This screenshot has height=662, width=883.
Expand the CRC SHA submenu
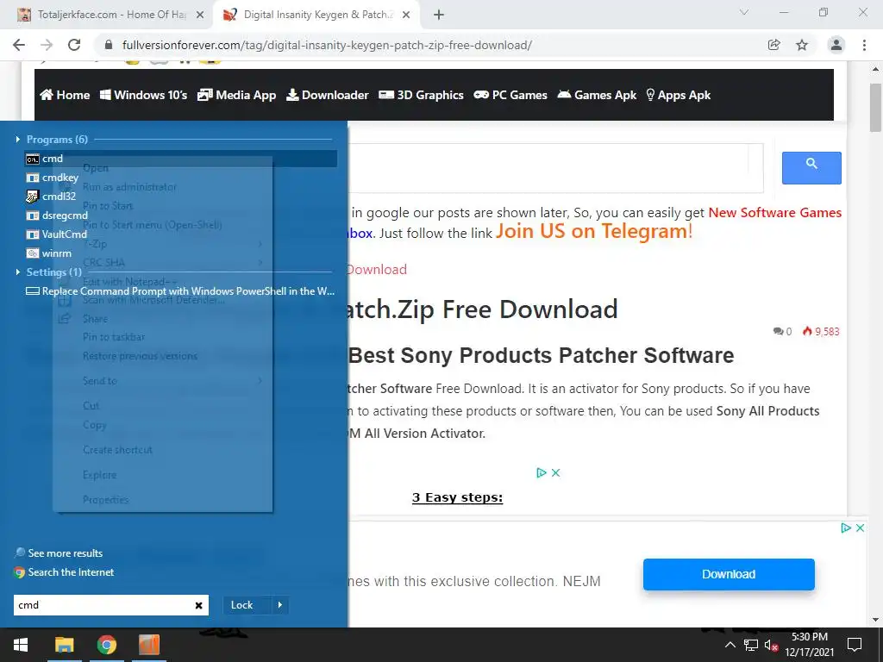162,263
